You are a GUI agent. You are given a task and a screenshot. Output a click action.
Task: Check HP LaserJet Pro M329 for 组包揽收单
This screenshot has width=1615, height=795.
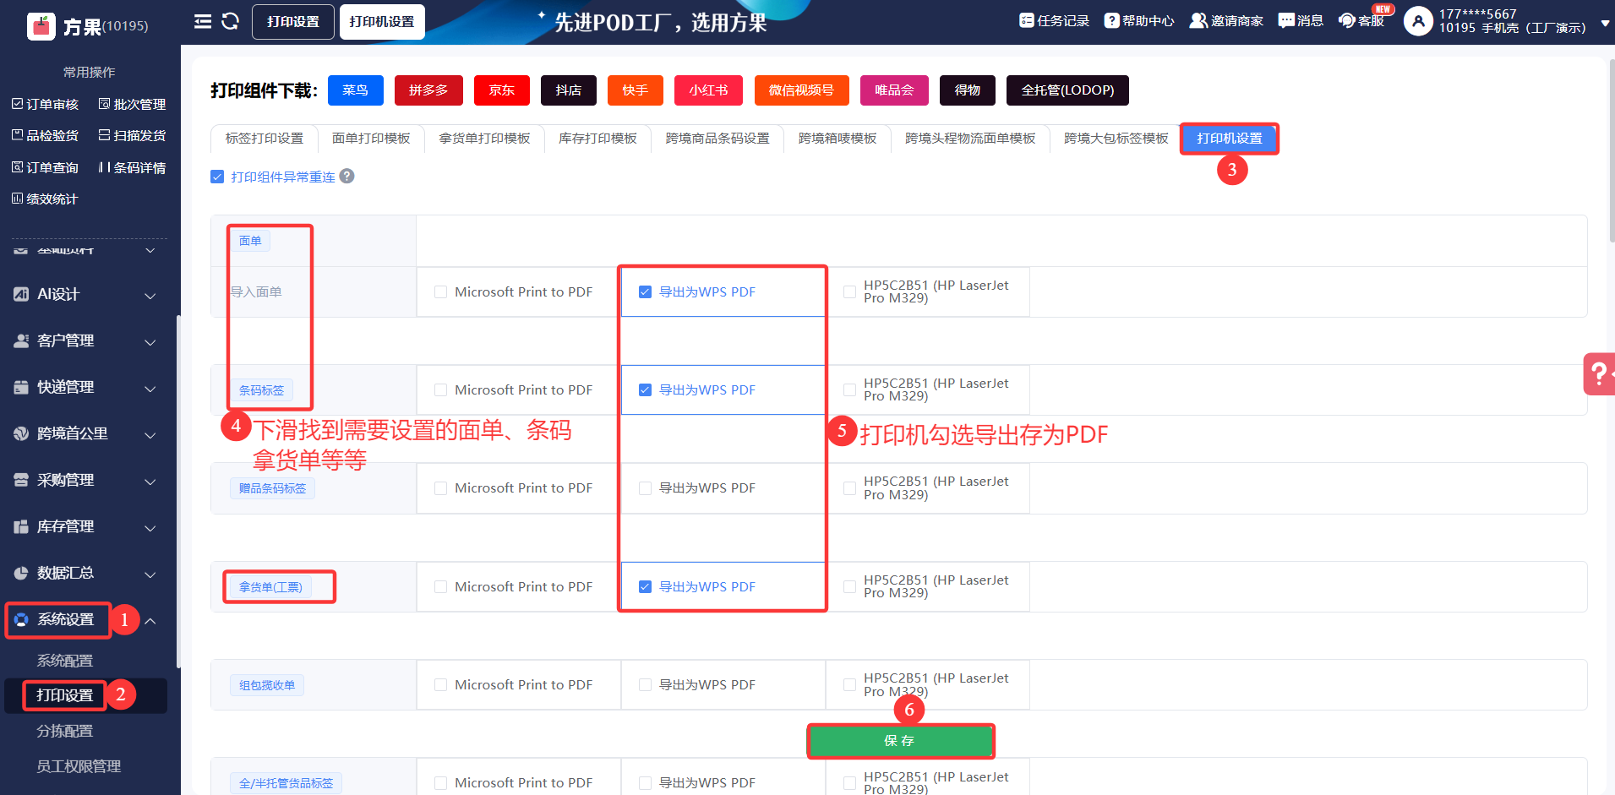tap(849, 685)
